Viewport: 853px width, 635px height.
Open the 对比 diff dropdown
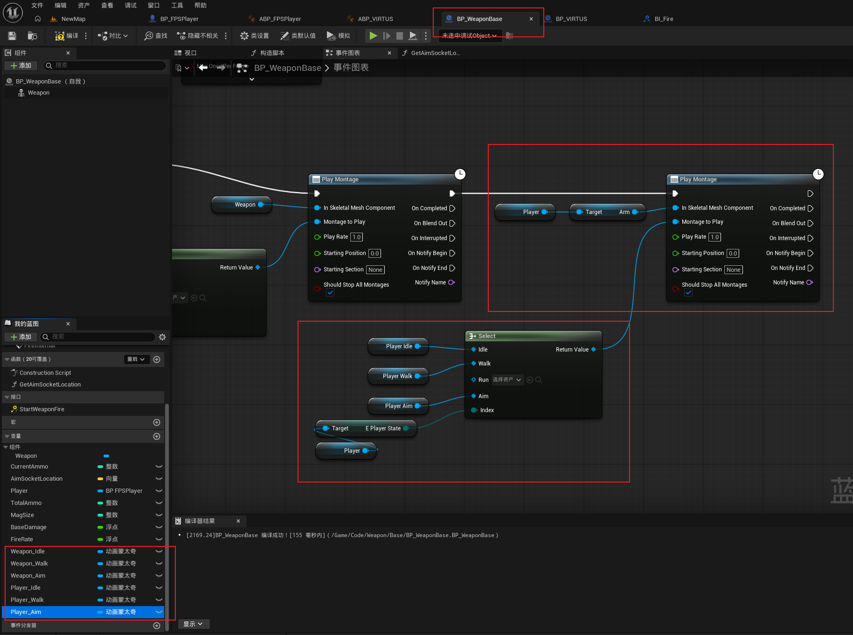tap(113, 36)
